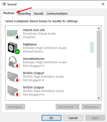Viewport: 107px width, 122px height.
Task: Expand the Set Default dropdown arrow
Action: [x=78, y=107]
